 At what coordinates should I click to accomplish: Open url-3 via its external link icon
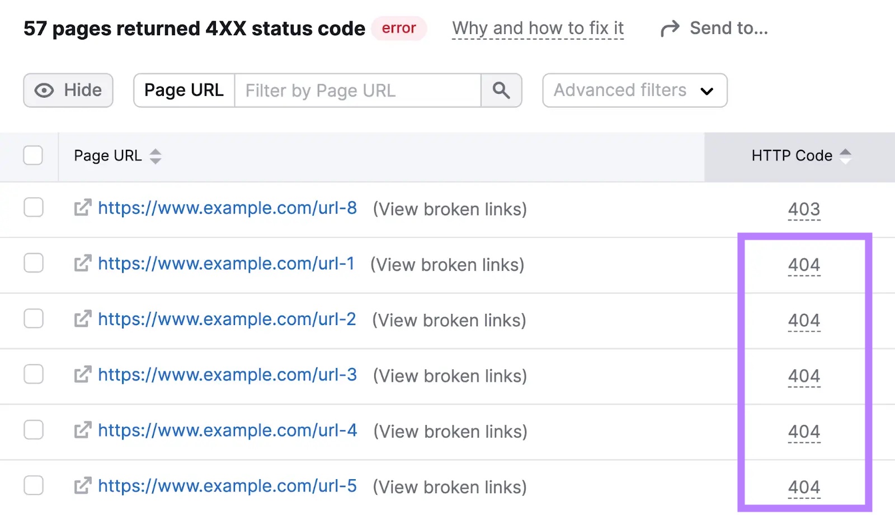coord(82,375)
